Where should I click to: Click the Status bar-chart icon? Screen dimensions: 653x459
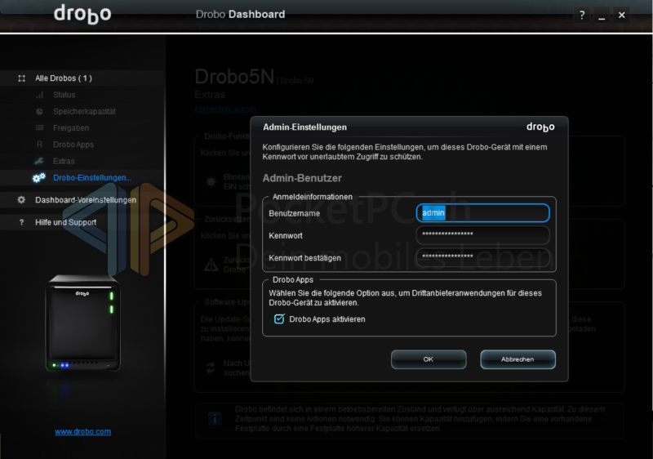tap(39, 95)
